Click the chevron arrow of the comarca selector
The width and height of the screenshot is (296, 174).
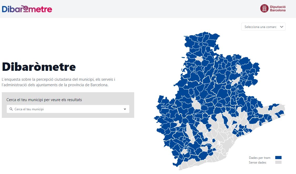click(x=282, y=27)
